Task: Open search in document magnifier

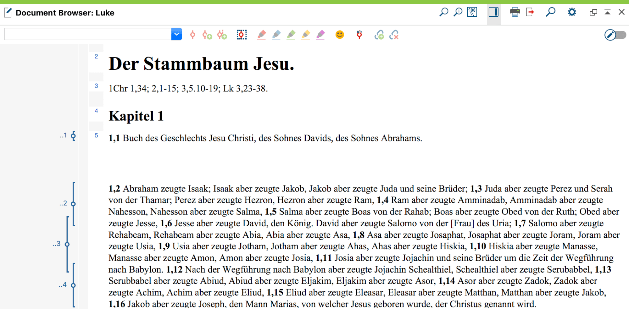Action: (x=550, y=12)
